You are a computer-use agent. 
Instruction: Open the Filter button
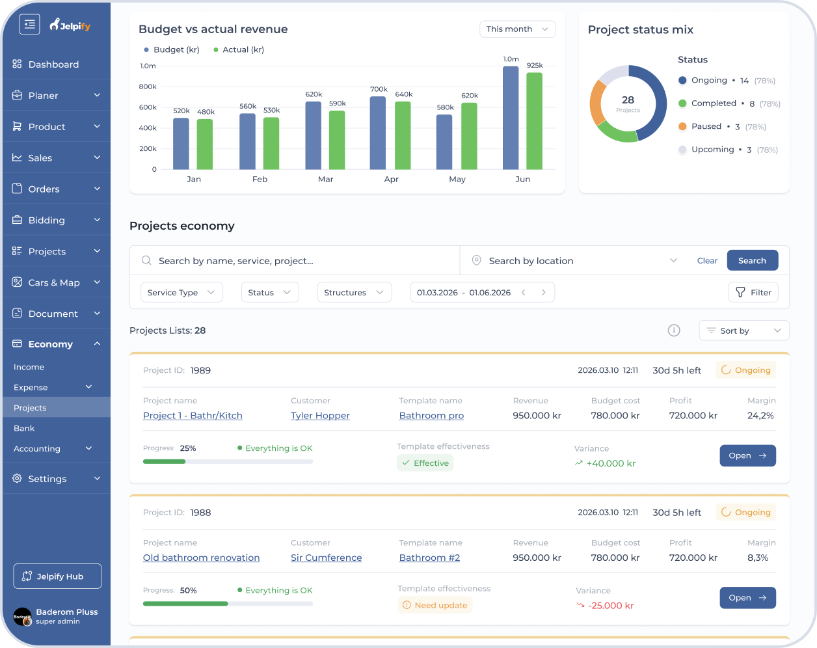pos(753,293)
